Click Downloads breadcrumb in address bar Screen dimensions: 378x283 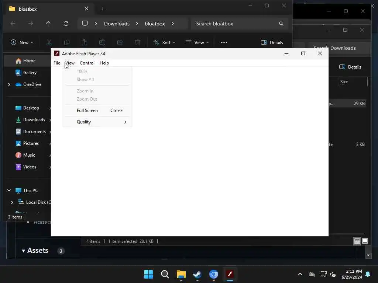pos(117,24)
